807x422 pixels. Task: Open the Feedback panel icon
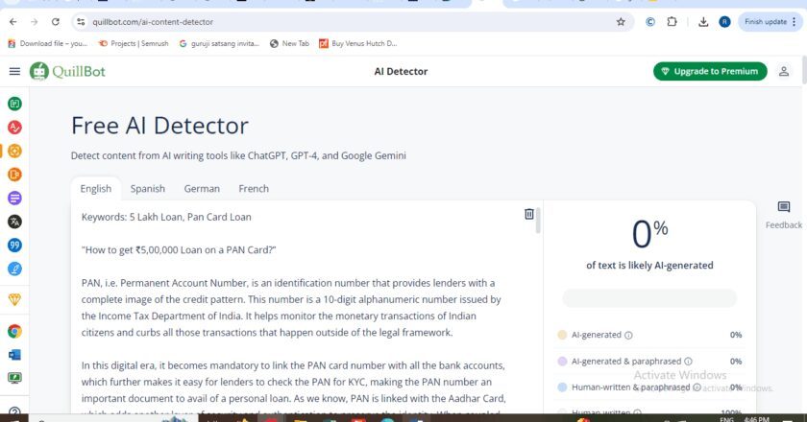(783, 207)
